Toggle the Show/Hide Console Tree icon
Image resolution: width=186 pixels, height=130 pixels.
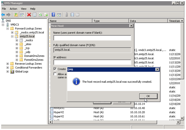click(22, 15)
